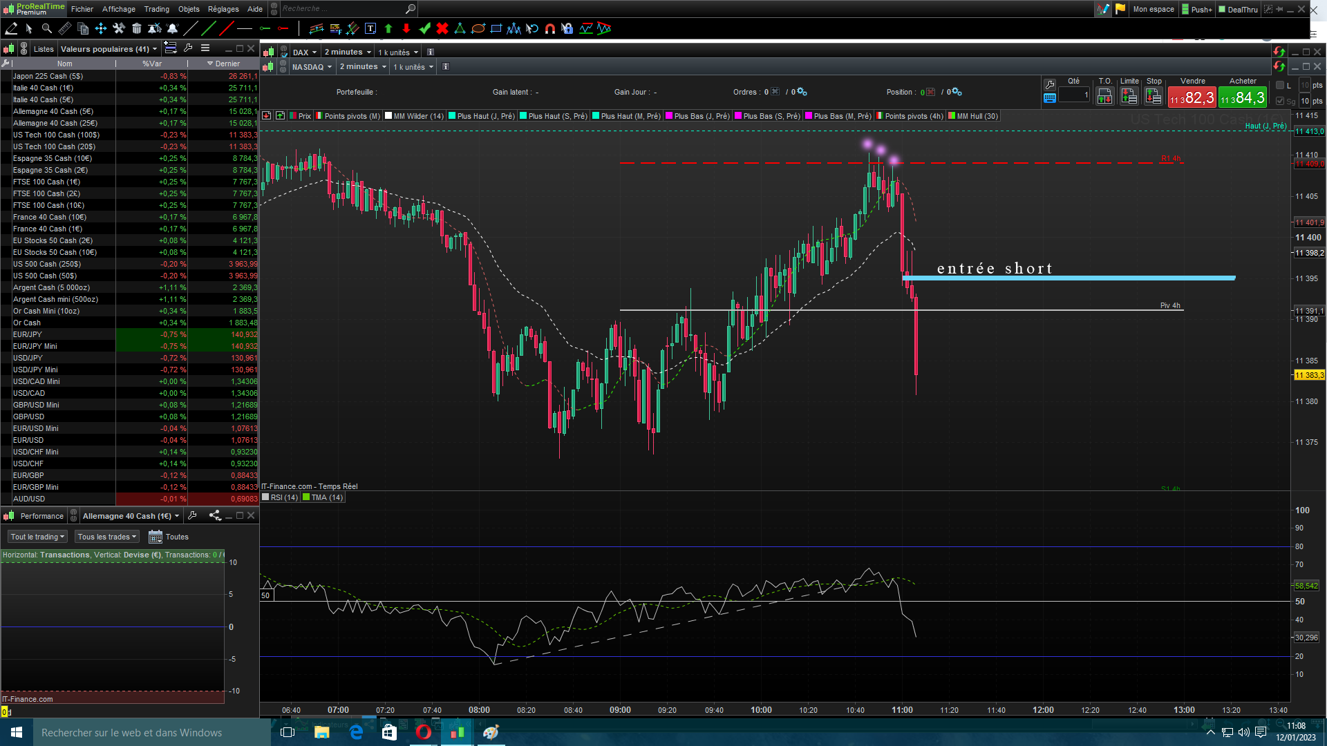Select the ellipse drawing tool
Screen dimensions: 1327x746
(478, 28)
